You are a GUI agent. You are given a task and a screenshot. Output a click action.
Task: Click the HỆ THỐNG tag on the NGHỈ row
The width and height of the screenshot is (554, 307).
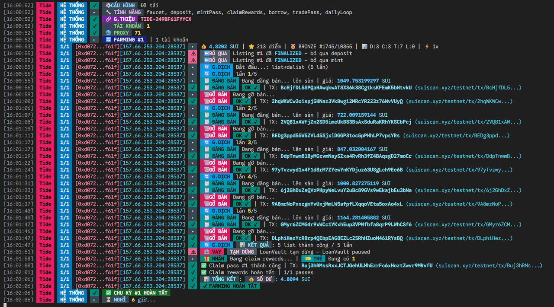click(72, 300)
